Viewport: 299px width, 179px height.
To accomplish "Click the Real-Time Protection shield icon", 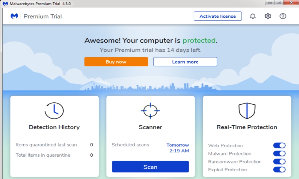I will tap(247, 111).
